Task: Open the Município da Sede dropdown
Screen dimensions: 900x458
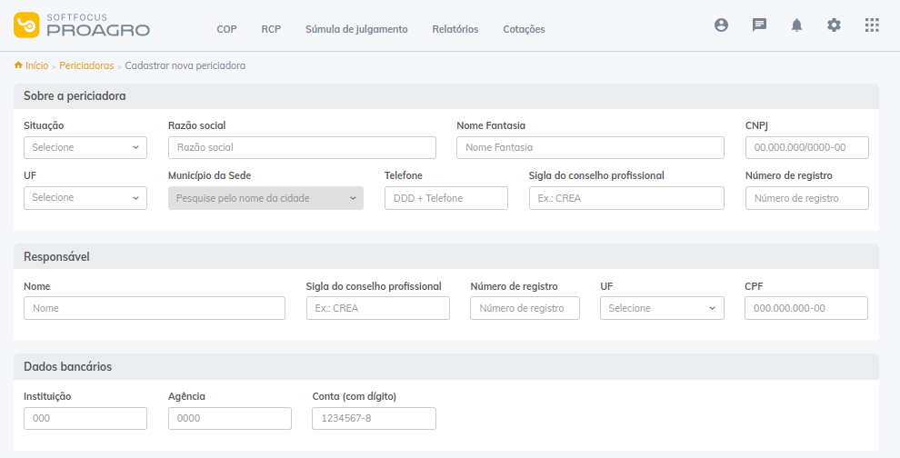Action: (265, 198)
